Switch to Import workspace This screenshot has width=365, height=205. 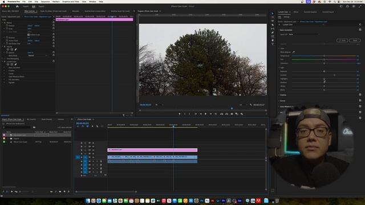pos(26,6)
